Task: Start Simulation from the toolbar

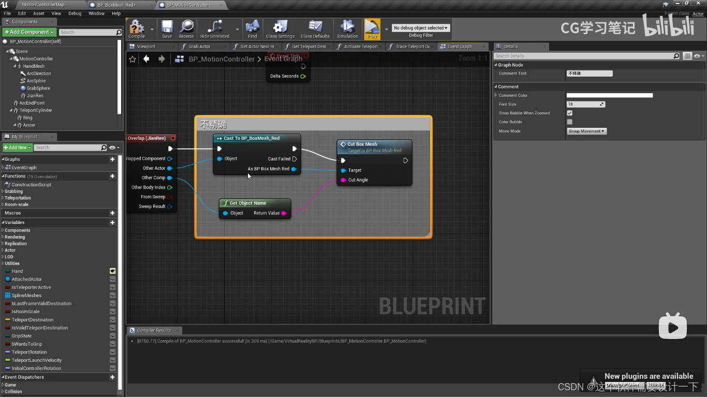Action: [x=347, y=29]
